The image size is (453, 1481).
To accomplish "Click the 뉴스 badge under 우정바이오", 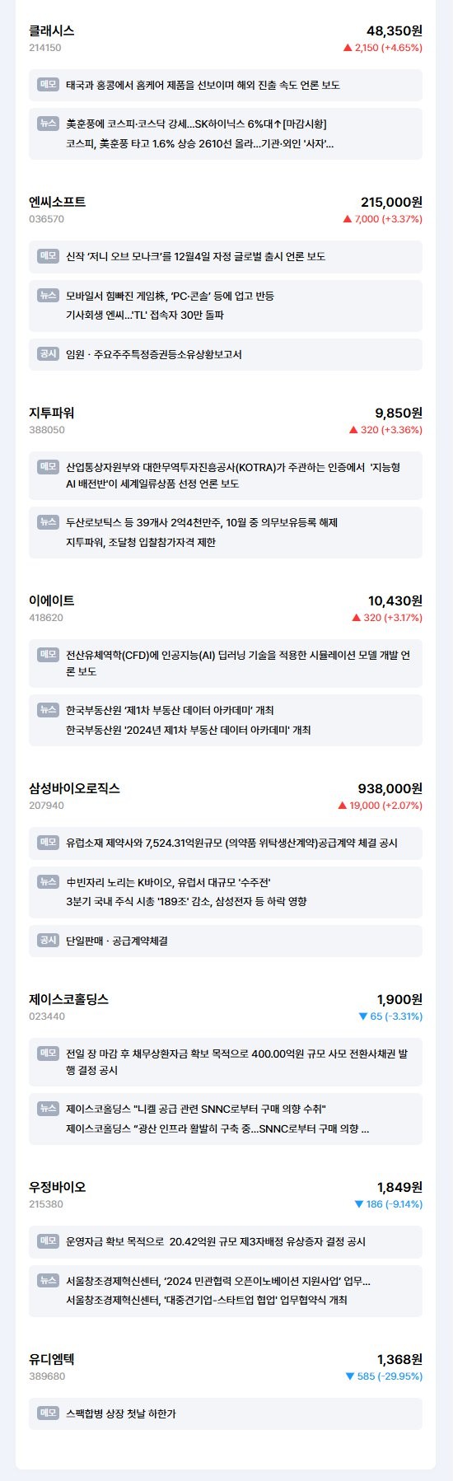I will [48, 1280].
